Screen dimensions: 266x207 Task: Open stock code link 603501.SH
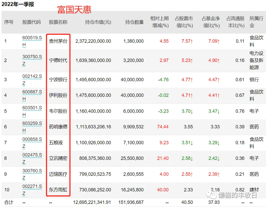pyautogui.click(x=32, y=111)
